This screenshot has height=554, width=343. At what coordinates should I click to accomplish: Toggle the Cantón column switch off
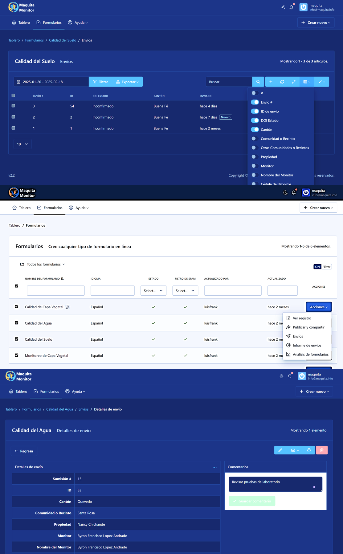point(255,129)
